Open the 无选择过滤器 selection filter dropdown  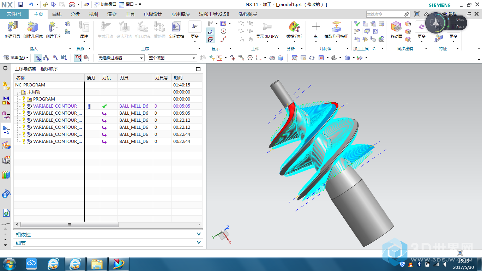point(121,58)
